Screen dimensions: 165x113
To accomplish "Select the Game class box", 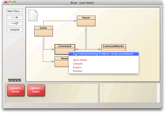I will (43, 31).
